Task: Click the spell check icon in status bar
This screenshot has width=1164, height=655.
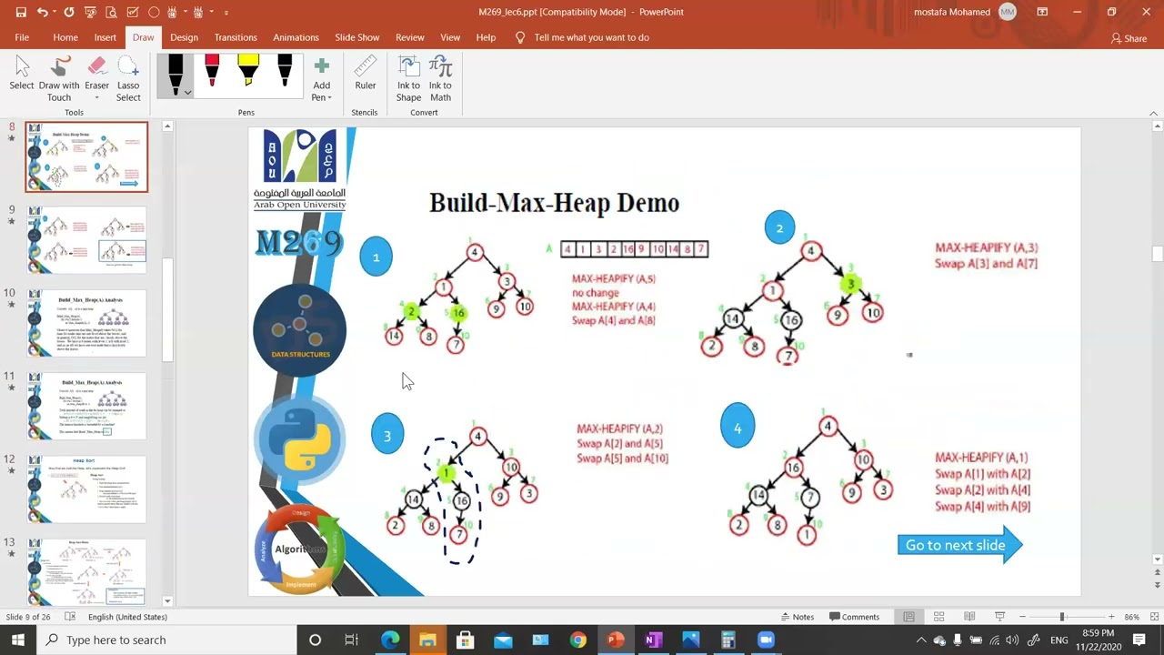Action: click(70, 617)
